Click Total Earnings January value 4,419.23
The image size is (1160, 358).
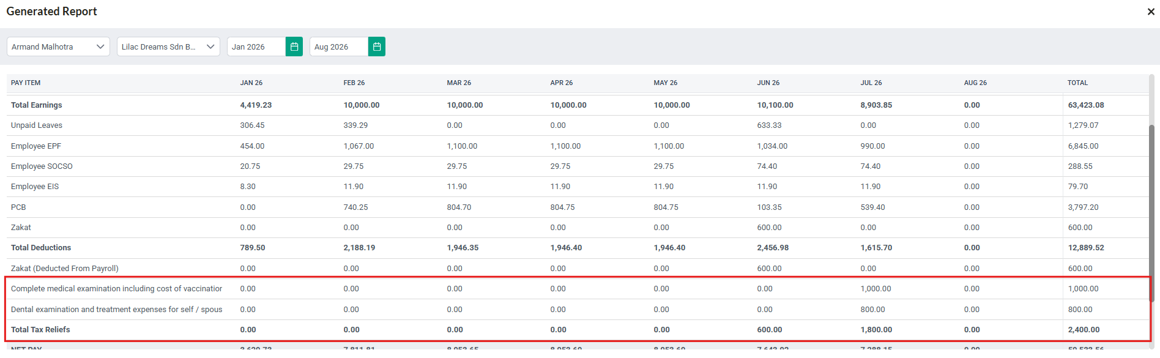pyautogui.click(x=256, y=105)
